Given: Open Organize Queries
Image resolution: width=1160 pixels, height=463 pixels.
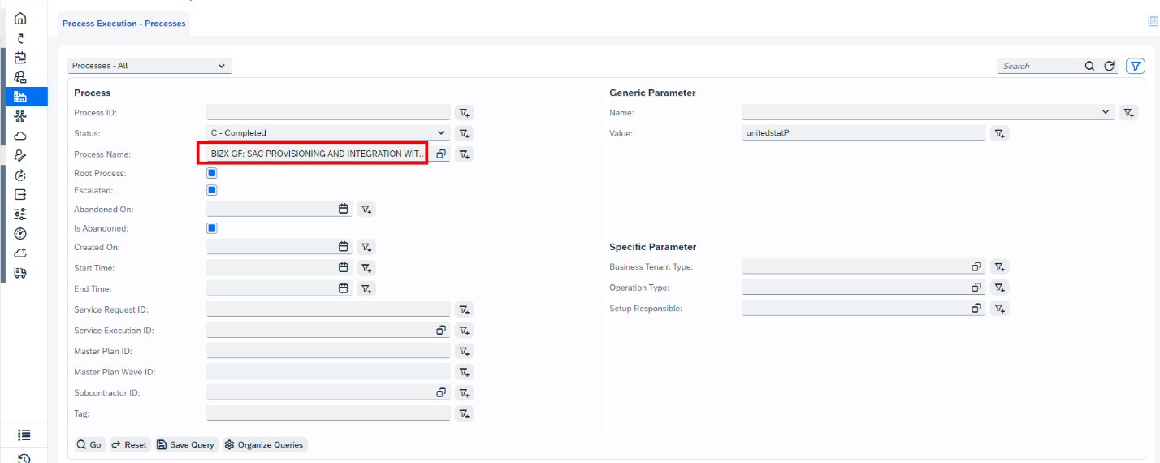Looking at the screenshot, I should 264,444.
